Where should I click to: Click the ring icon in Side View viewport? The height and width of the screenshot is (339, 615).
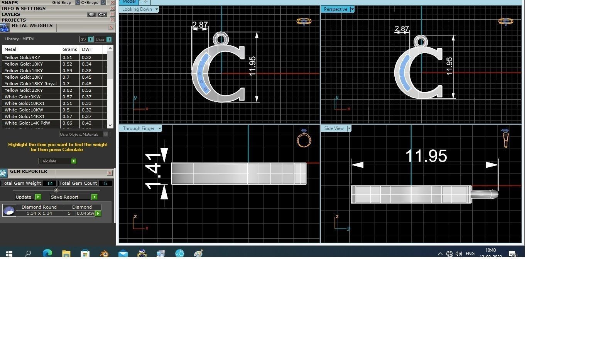pos(505,138)
